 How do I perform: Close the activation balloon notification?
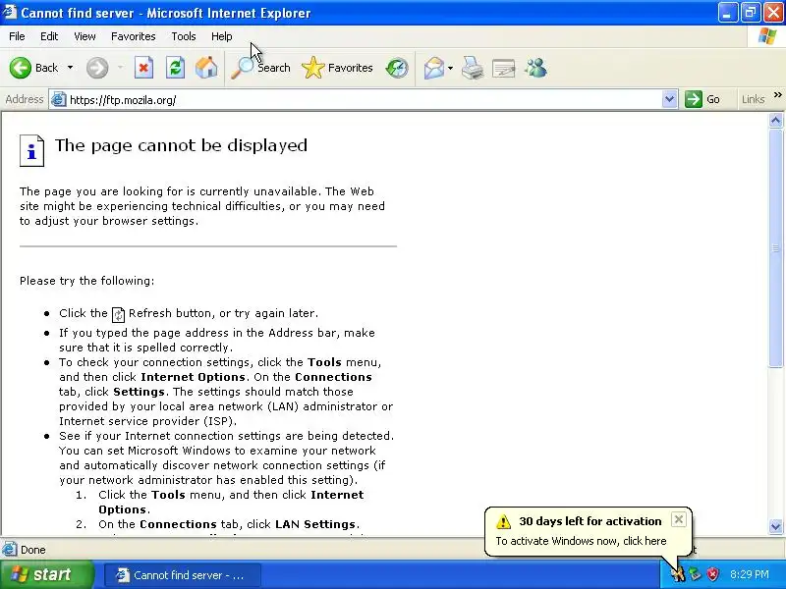[678, 519]
